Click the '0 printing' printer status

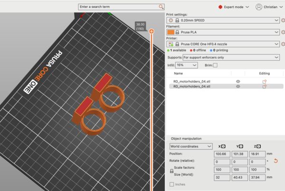point(219,50)
